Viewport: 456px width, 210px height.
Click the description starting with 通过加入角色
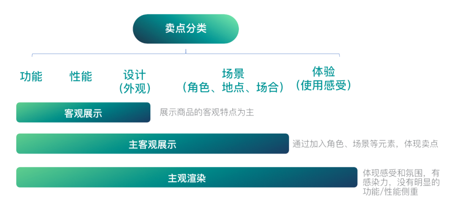click(x=365, y=144)
